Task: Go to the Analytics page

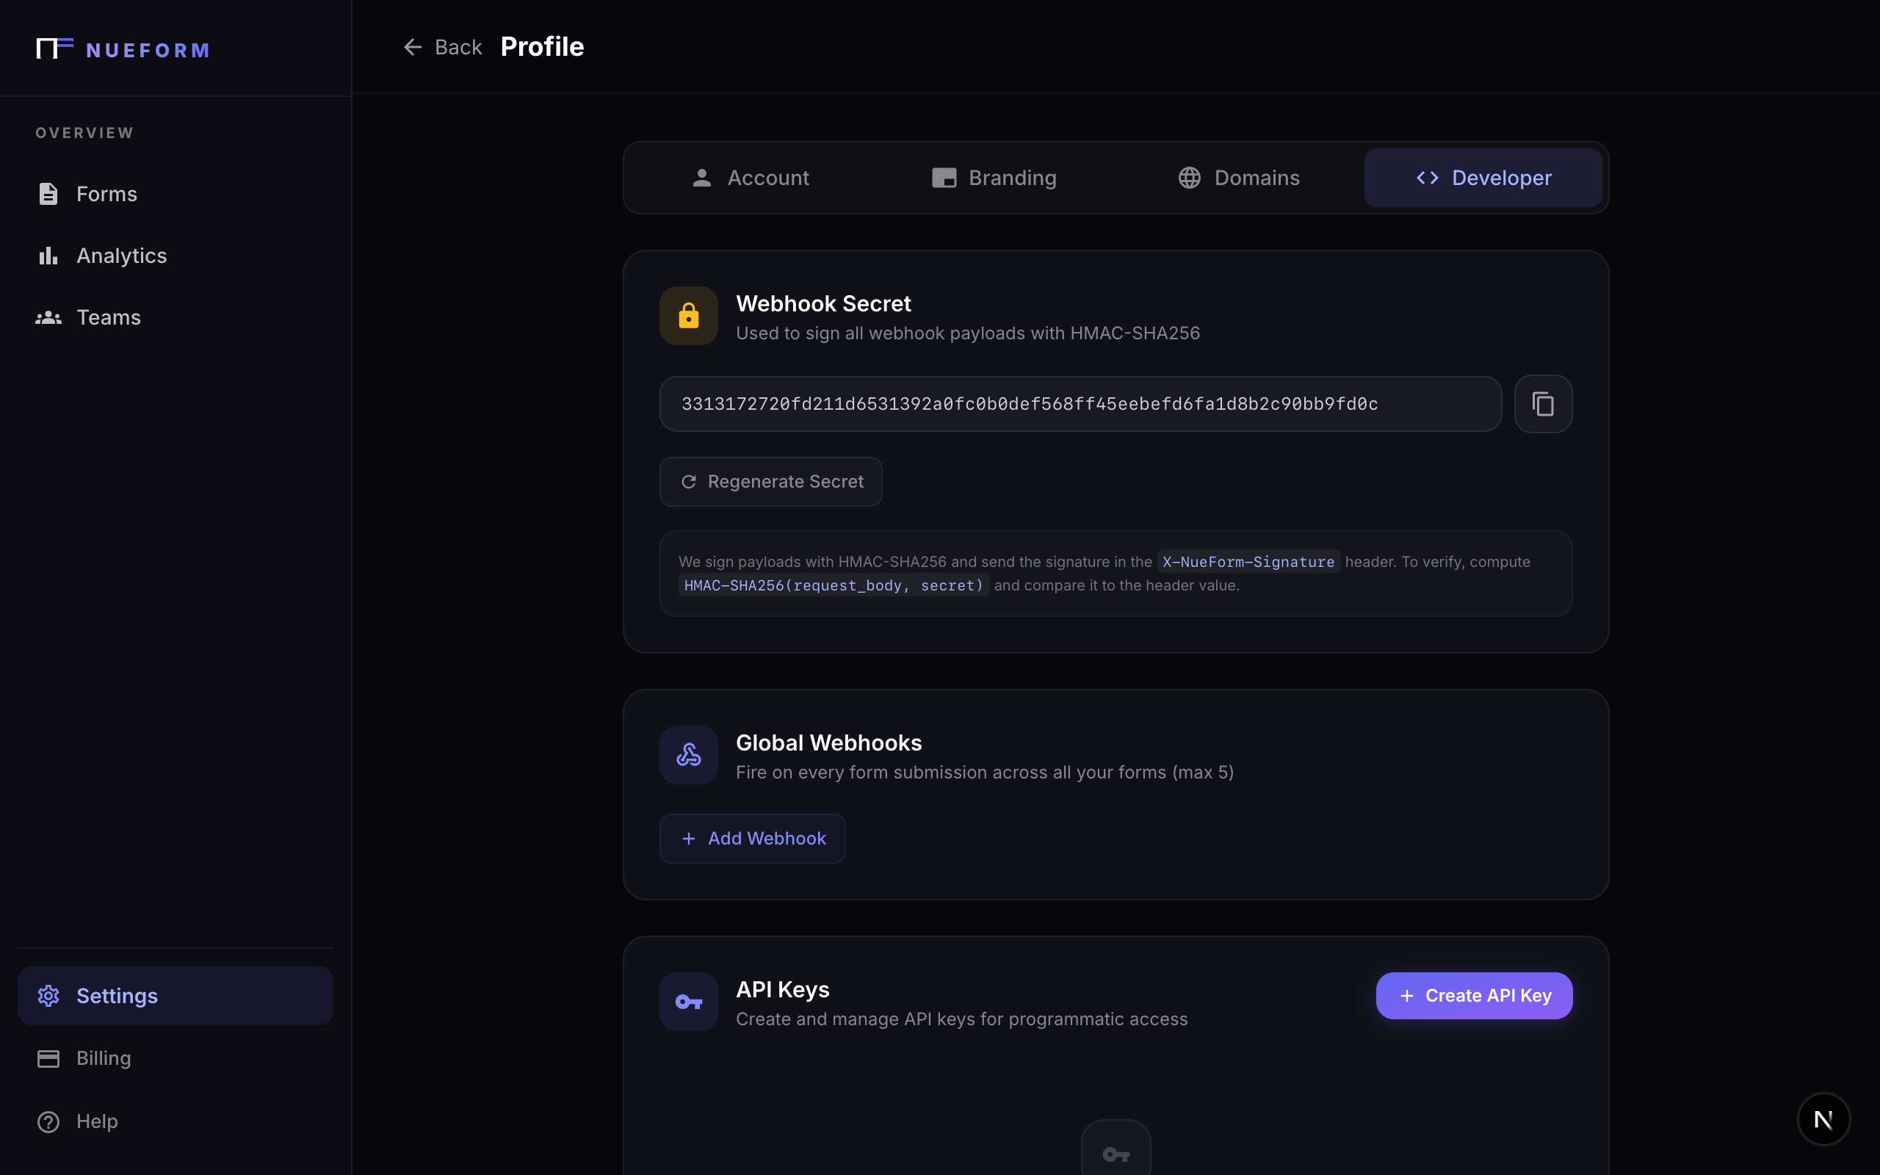Action: [x=121, y=256]
